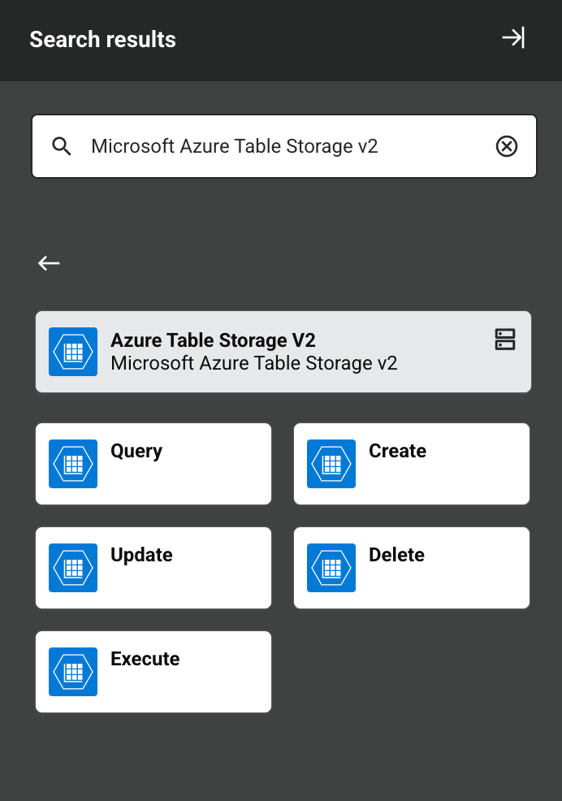Image resolution: width=562 pixels, height=801 pixels.
Task: Click the large Azure Table Storage V2 connector icon
Action: pyautogui.click(x=72, y=351)
